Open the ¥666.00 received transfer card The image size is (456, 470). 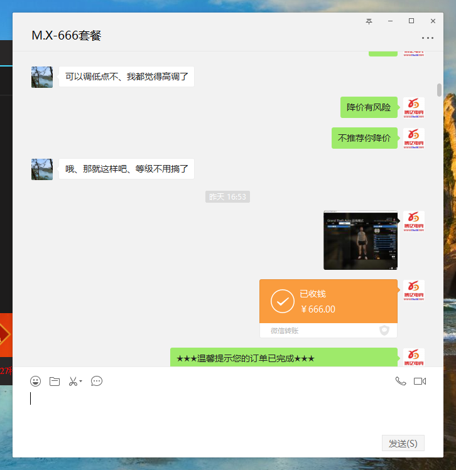[x=328, y=309]
